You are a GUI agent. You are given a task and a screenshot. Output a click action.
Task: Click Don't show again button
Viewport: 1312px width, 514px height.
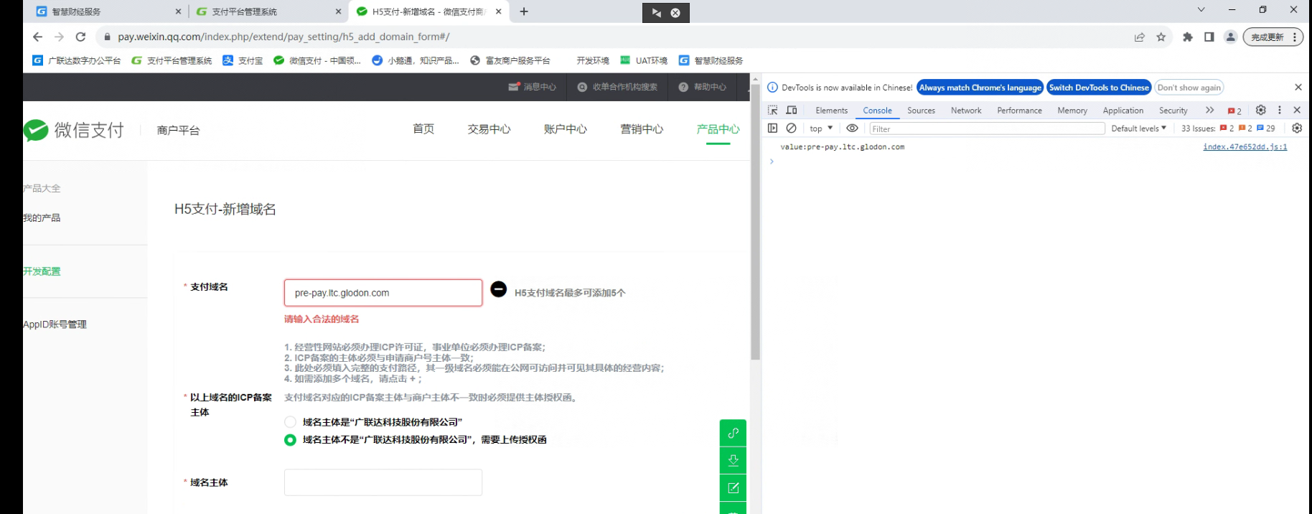(x=1189, y=88)
